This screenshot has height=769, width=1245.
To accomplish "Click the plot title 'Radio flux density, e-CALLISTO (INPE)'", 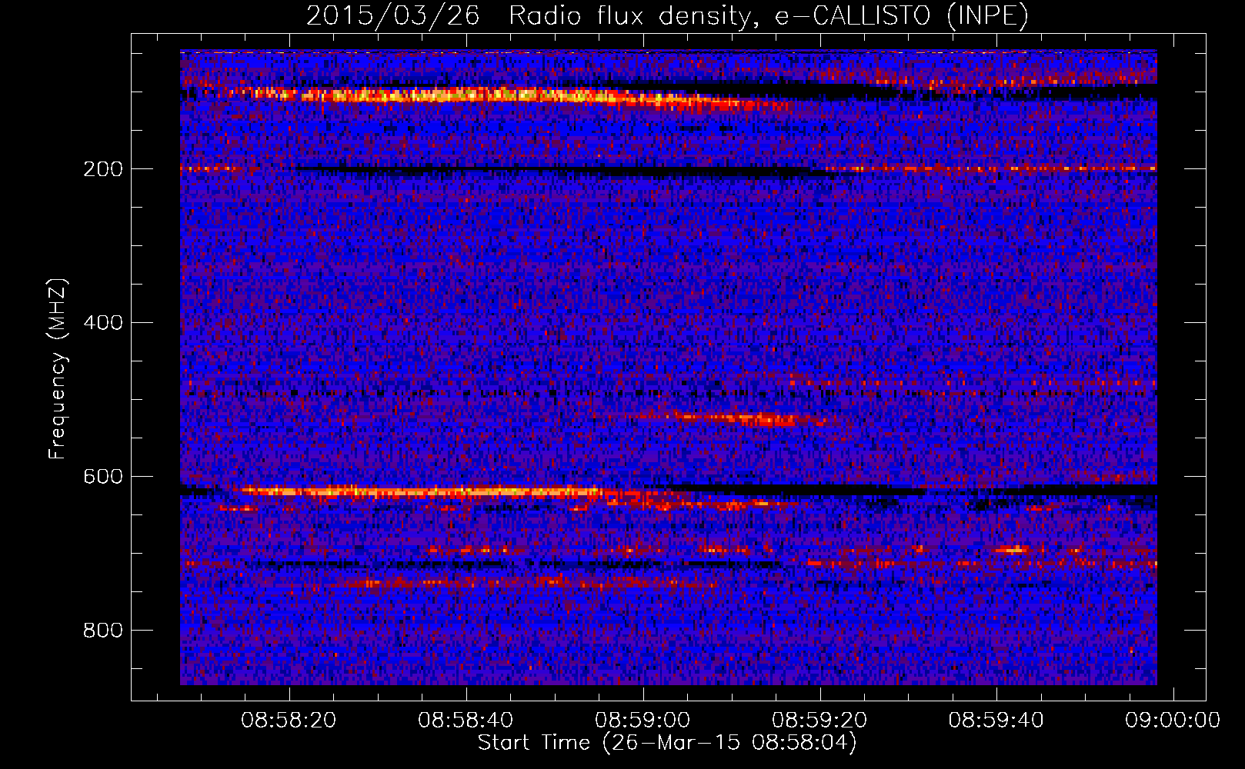I will point(769,15).
